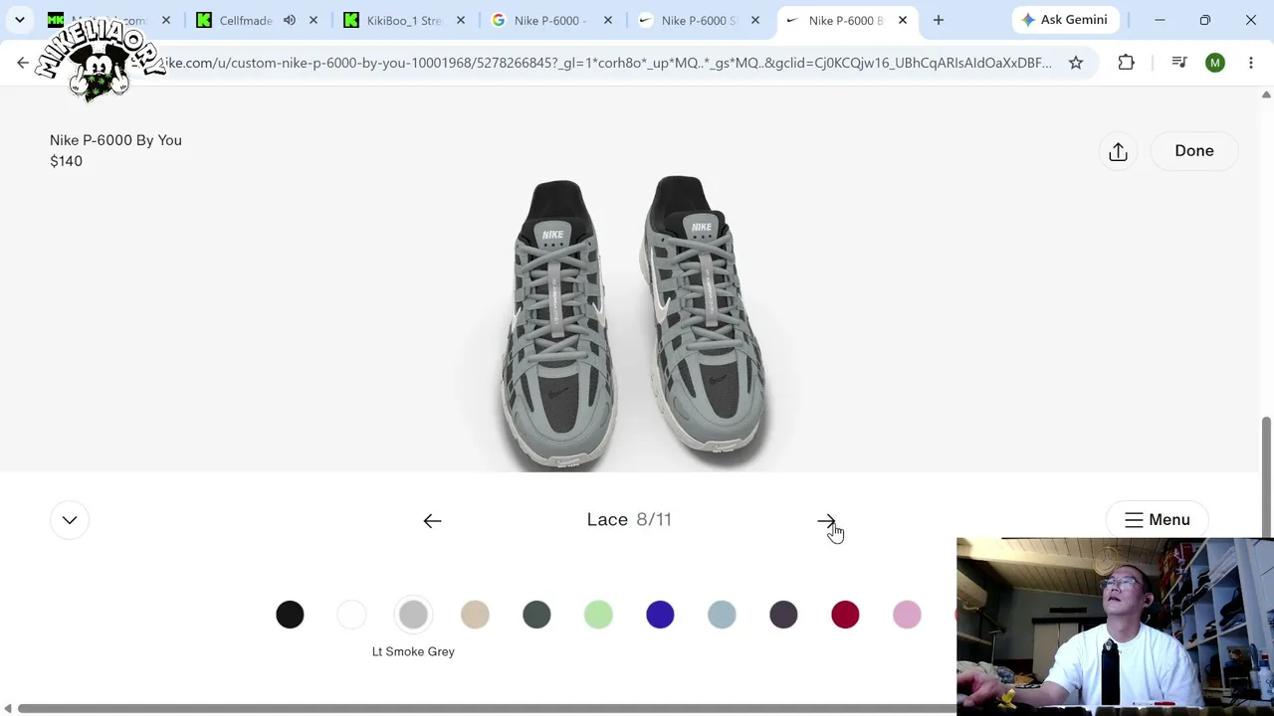Click the "Lt Smoke Grey" color label
This screenshot has height=716, width=1274.
coord(413,651)
